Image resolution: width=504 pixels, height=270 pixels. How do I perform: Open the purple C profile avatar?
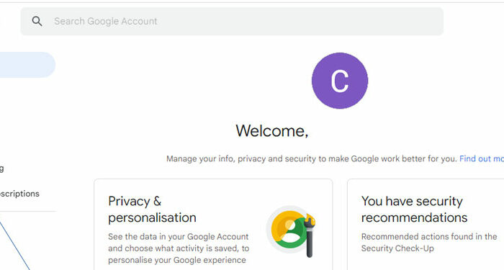click(x=340, y=81)
